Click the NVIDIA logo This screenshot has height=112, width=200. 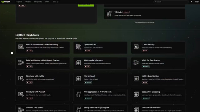[x=6, y=2]
